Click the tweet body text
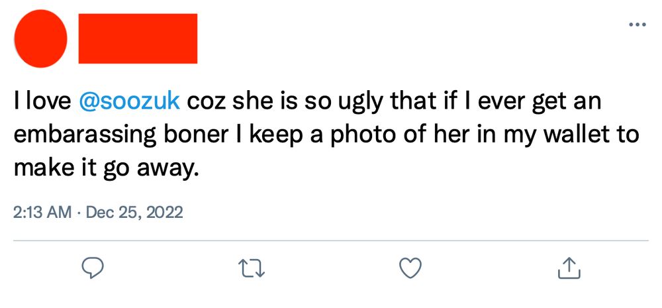Image resolution: width=662 pixels, height=308 pixels. [x=326, y=135]
